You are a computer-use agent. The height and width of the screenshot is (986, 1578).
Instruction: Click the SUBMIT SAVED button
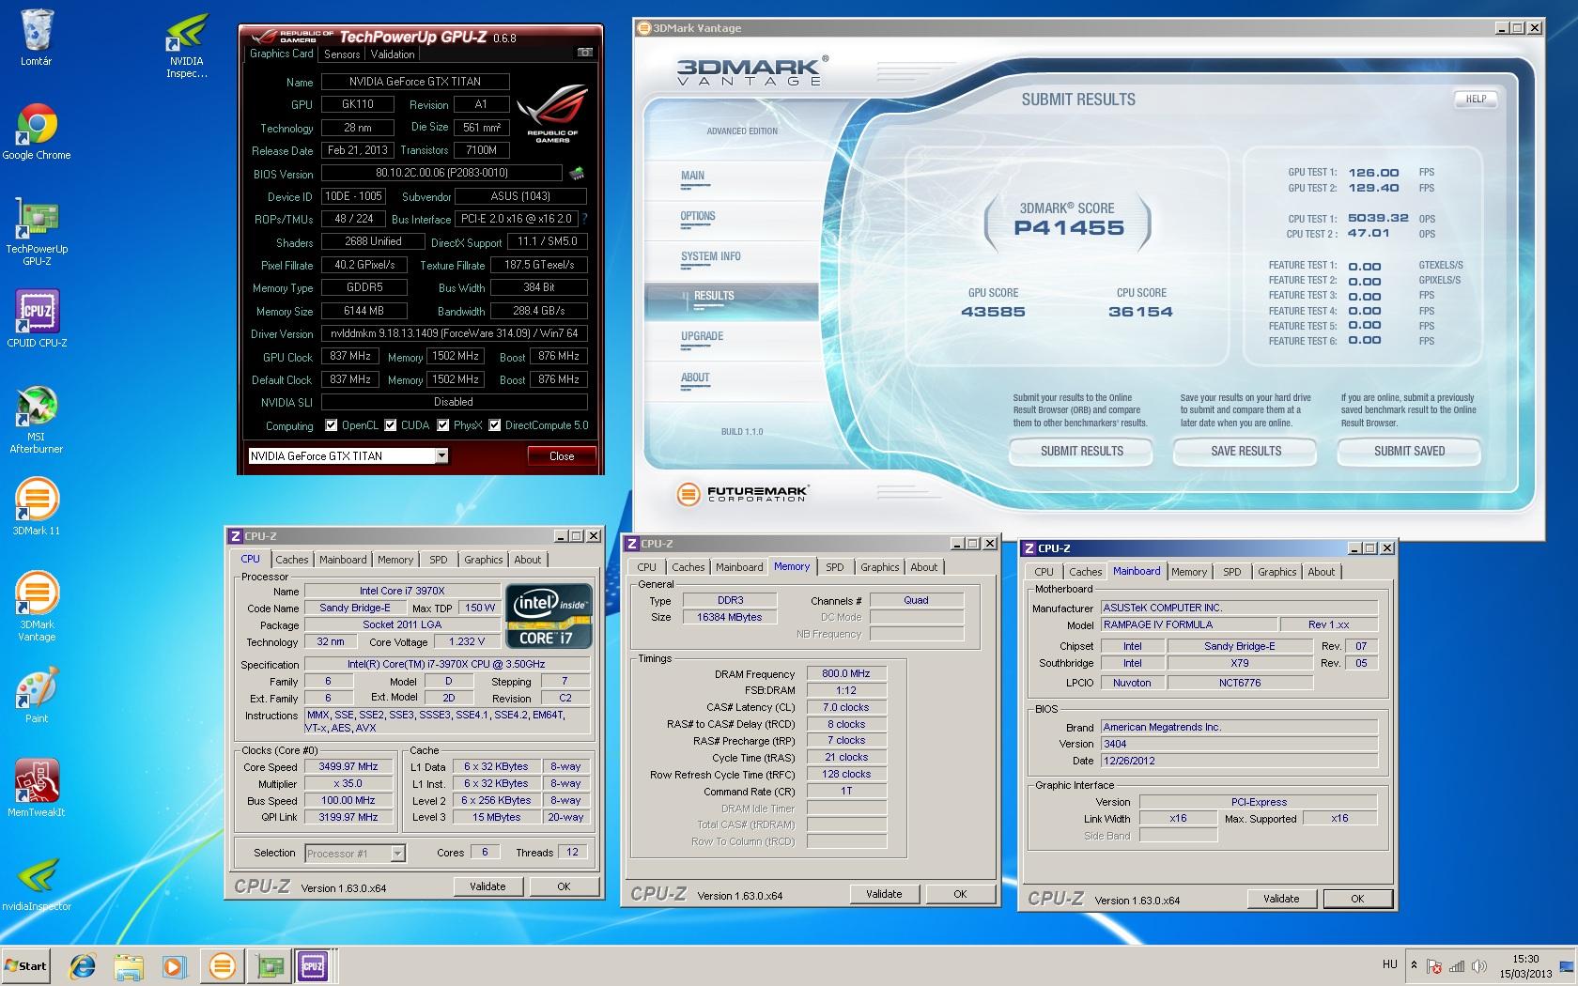(1409, 451)
